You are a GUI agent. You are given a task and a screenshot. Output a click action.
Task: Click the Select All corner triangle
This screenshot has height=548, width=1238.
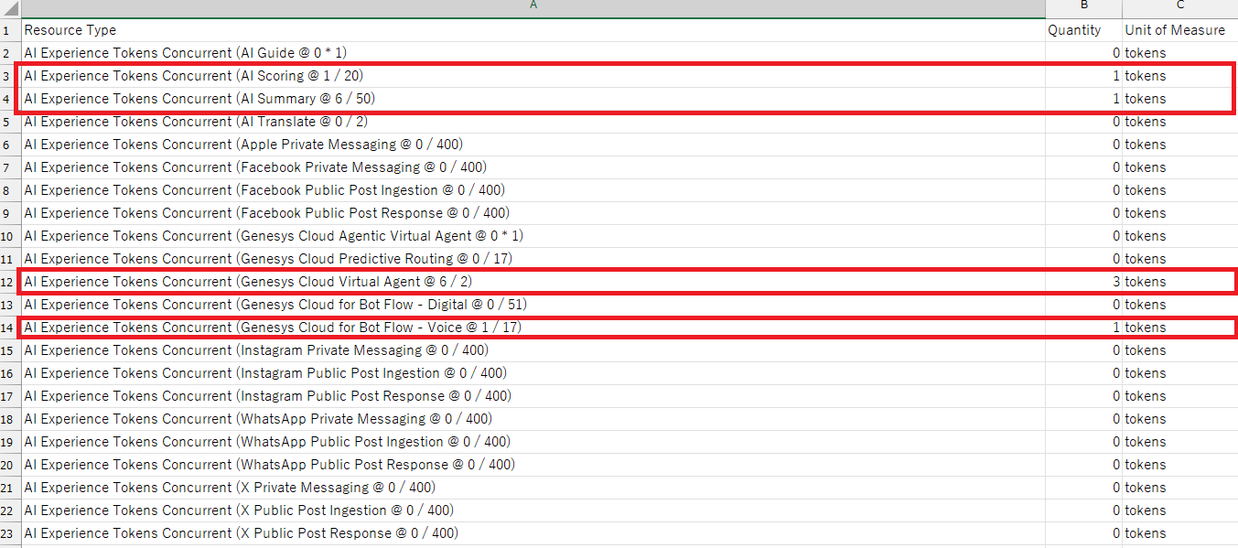click(10, 8)
